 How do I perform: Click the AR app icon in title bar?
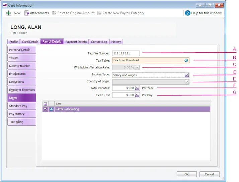[5, 5]
